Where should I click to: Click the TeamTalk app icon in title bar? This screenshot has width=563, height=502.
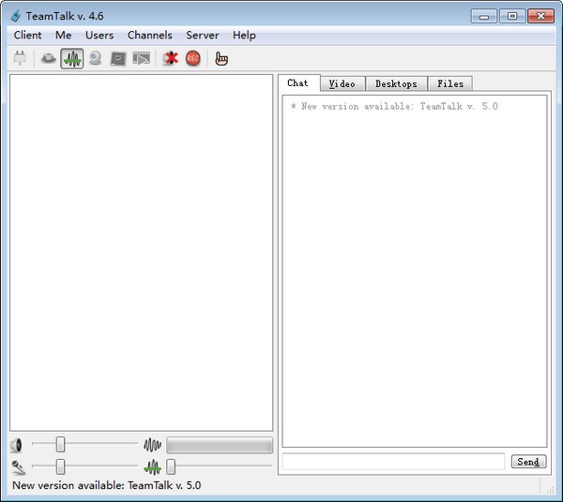tap(15, 16)
